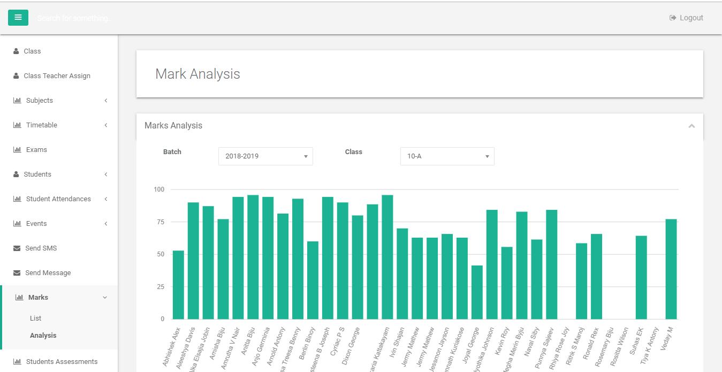Click the Students Assessments chart icon
Screen dimensions: 722x372
[x=17, y=362]
